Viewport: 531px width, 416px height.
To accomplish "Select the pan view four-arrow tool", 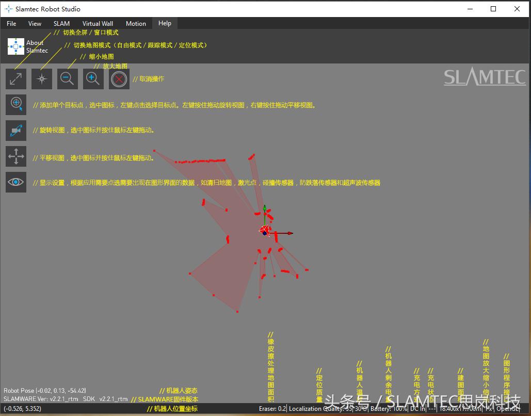I will [16, 156].
